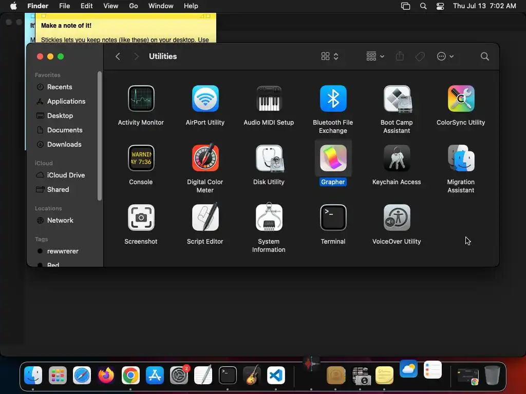Click the Stage Manager menu bar icon

pyautogui.click(x=406, y=6)
